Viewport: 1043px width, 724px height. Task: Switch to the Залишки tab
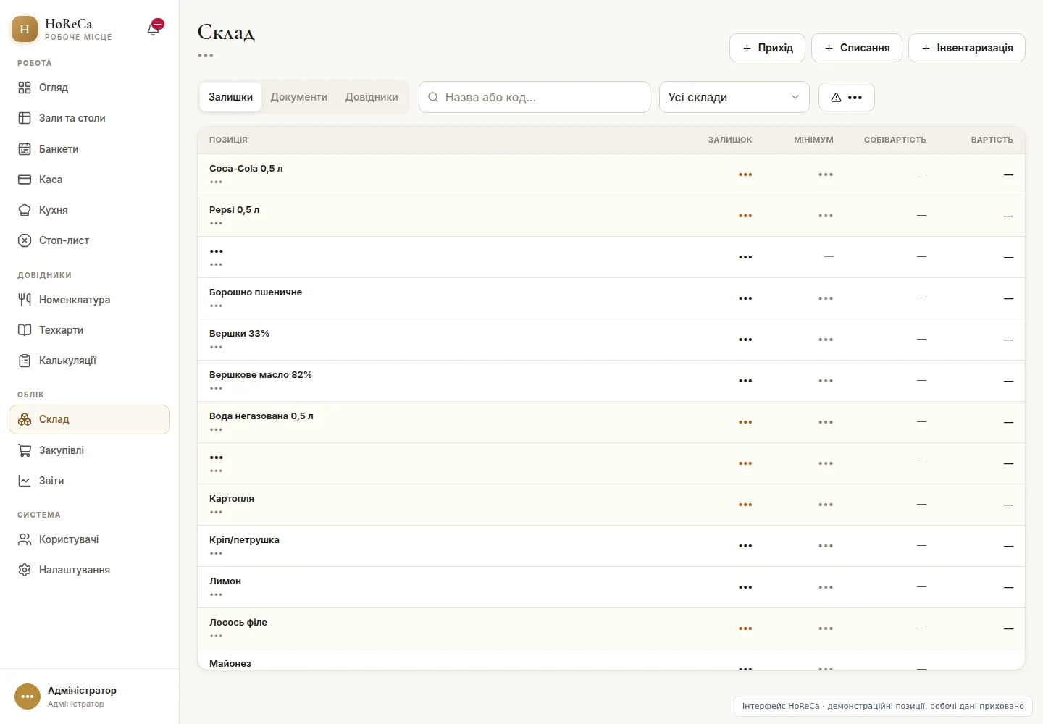tap(231, 97)
